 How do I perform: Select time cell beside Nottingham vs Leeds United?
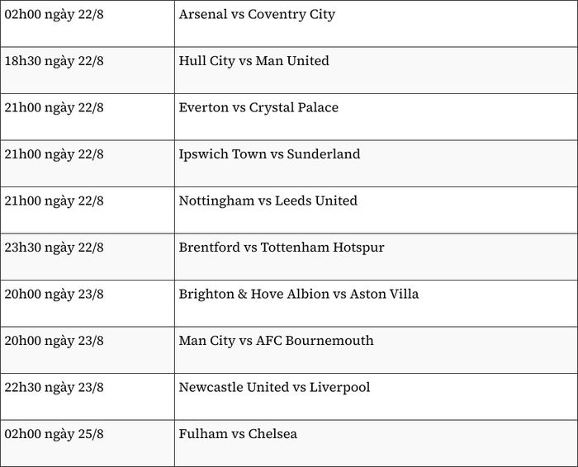tap(88, 210)
